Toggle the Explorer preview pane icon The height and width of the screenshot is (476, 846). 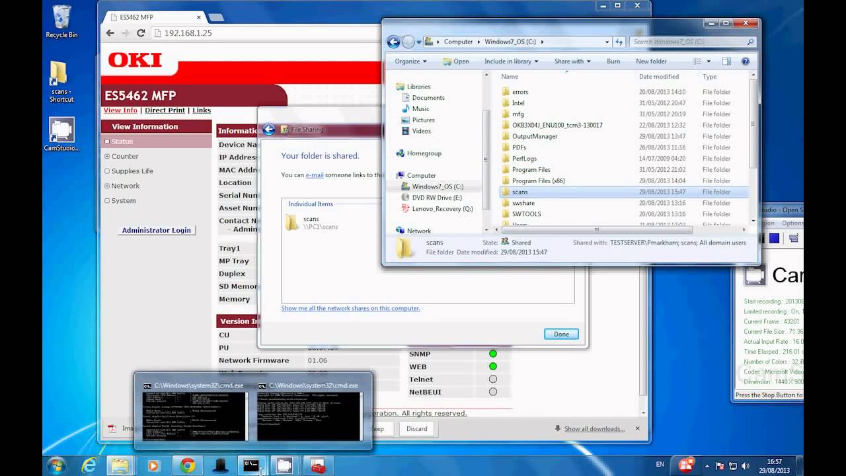pos(726,61)
